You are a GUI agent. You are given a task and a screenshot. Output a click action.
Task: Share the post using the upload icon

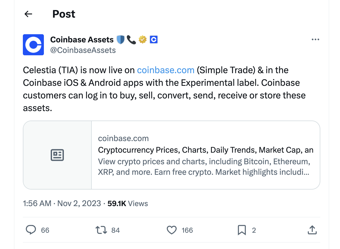point(312,230)
